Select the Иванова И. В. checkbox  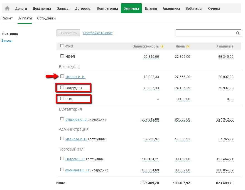click(62, 138)
